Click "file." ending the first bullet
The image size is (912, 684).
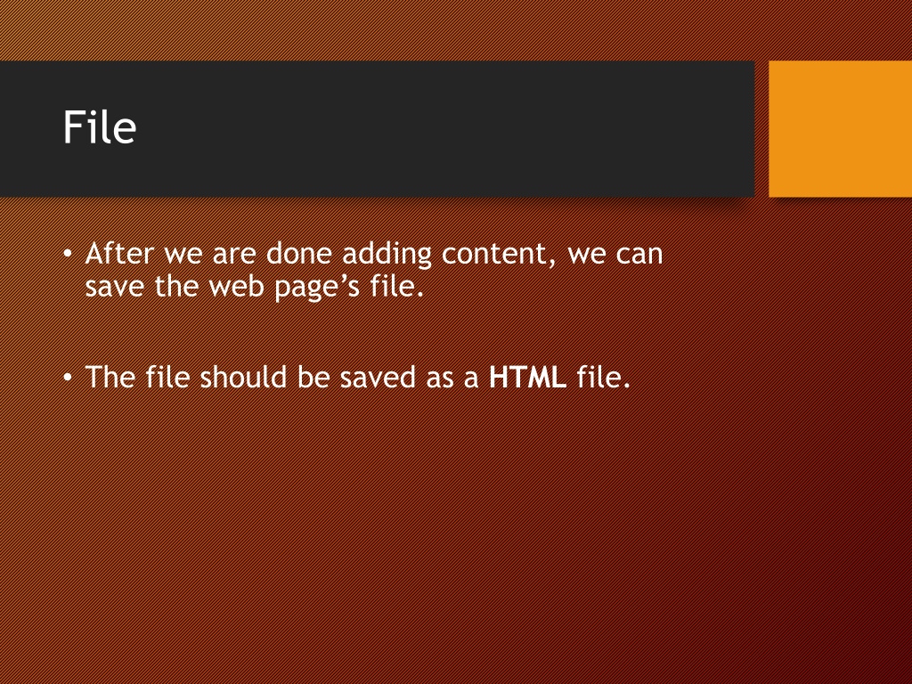[397, 286]
